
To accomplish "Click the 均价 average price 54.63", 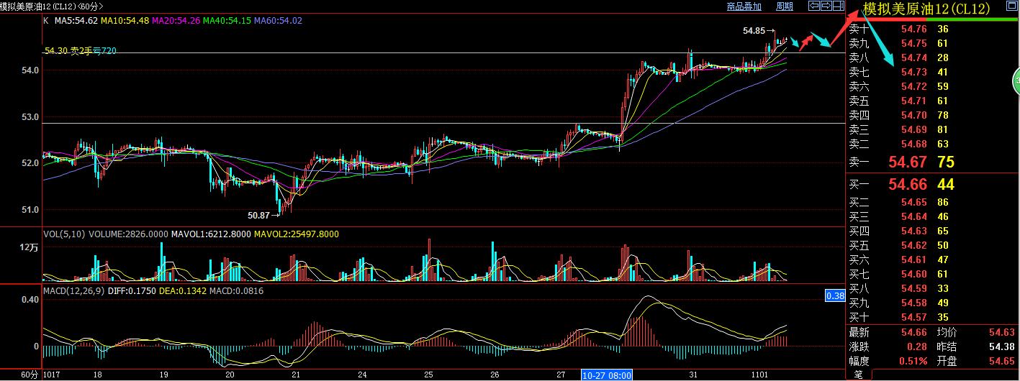I will pyautogui.click(x=1003, y=332).
